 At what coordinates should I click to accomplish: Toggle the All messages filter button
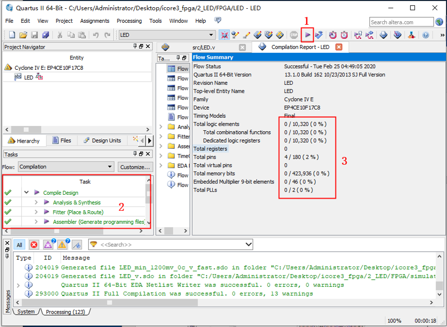(x=19, y=244)
